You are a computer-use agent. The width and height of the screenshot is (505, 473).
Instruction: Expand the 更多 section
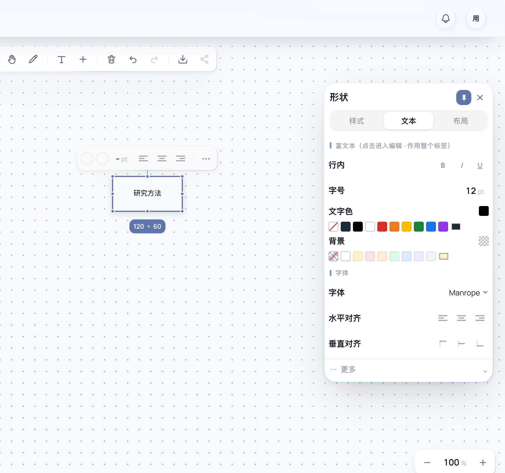(409, 370)
